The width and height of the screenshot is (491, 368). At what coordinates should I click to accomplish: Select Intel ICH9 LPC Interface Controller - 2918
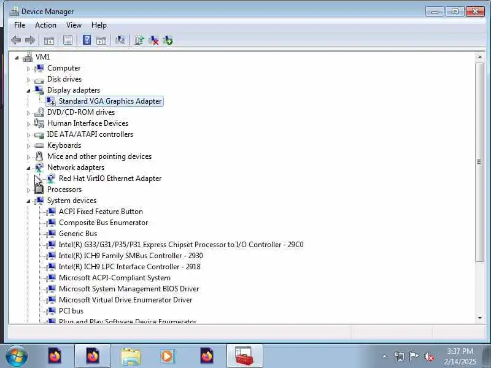tap(130, 267)
